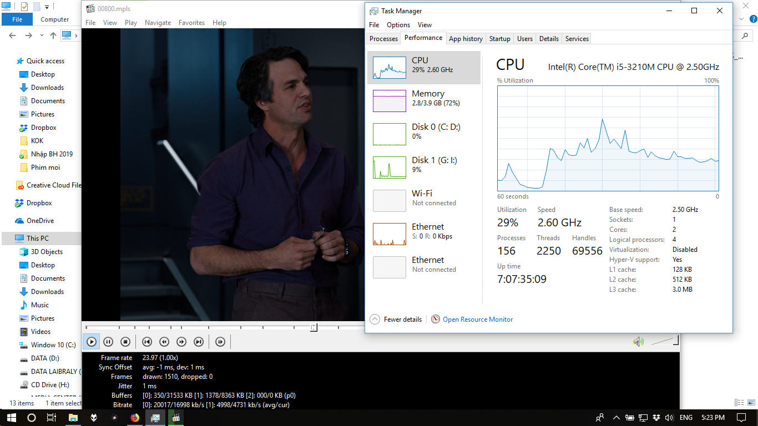Go forward in File Explorer
This screenshot has width=758, height=426.
coord(28,35)
